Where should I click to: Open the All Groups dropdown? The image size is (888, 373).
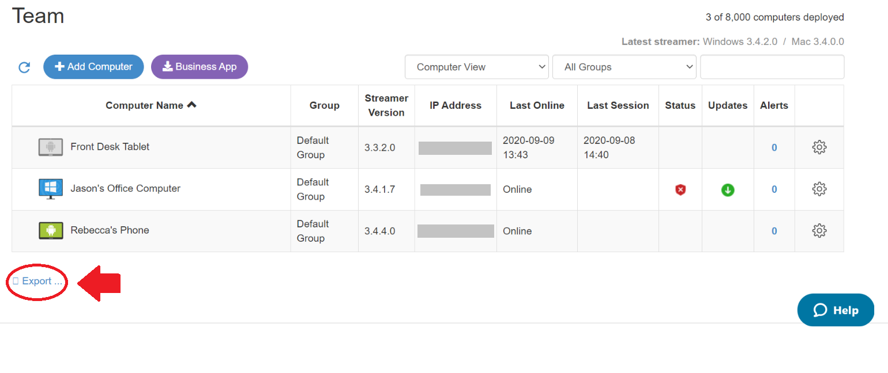point(624,67)
